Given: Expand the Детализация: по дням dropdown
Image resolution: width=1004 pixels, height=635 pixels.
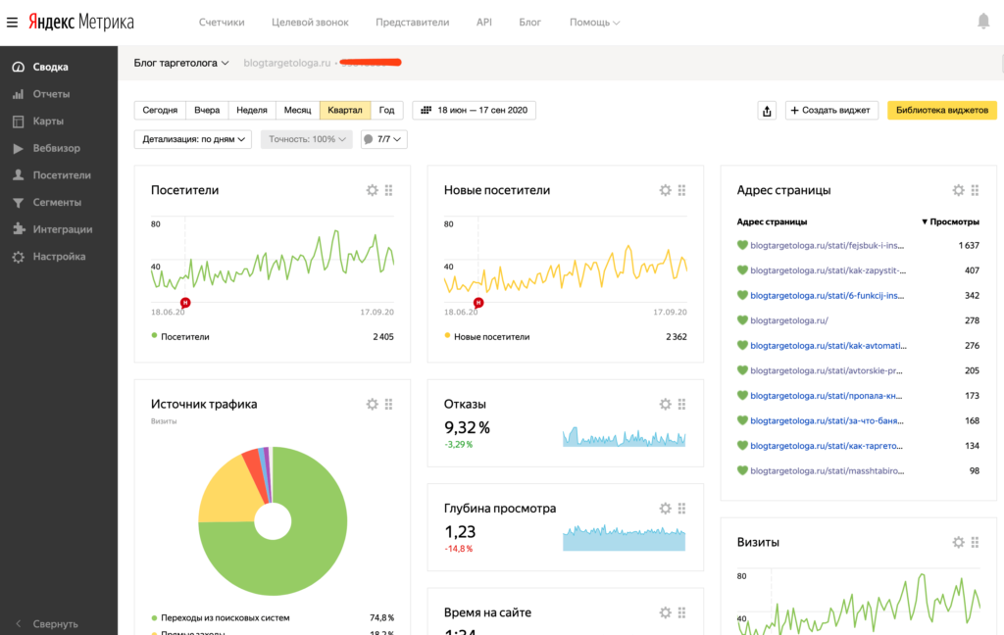Looking at the screenshot, I should [x=192, y=139].
